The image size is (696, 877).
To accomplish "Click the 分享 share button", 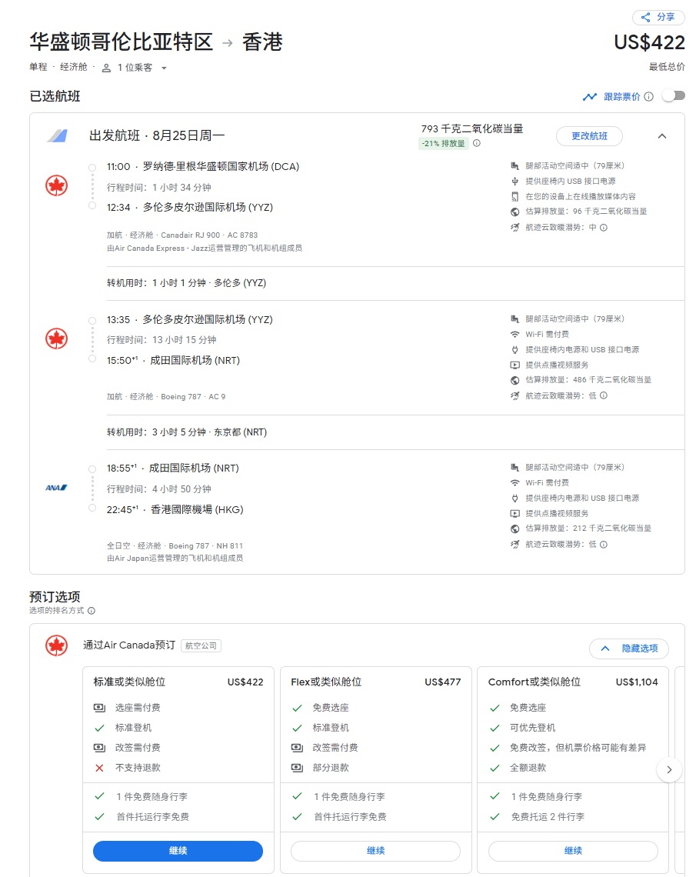I will pyautogui.click(x=658, y=17).
